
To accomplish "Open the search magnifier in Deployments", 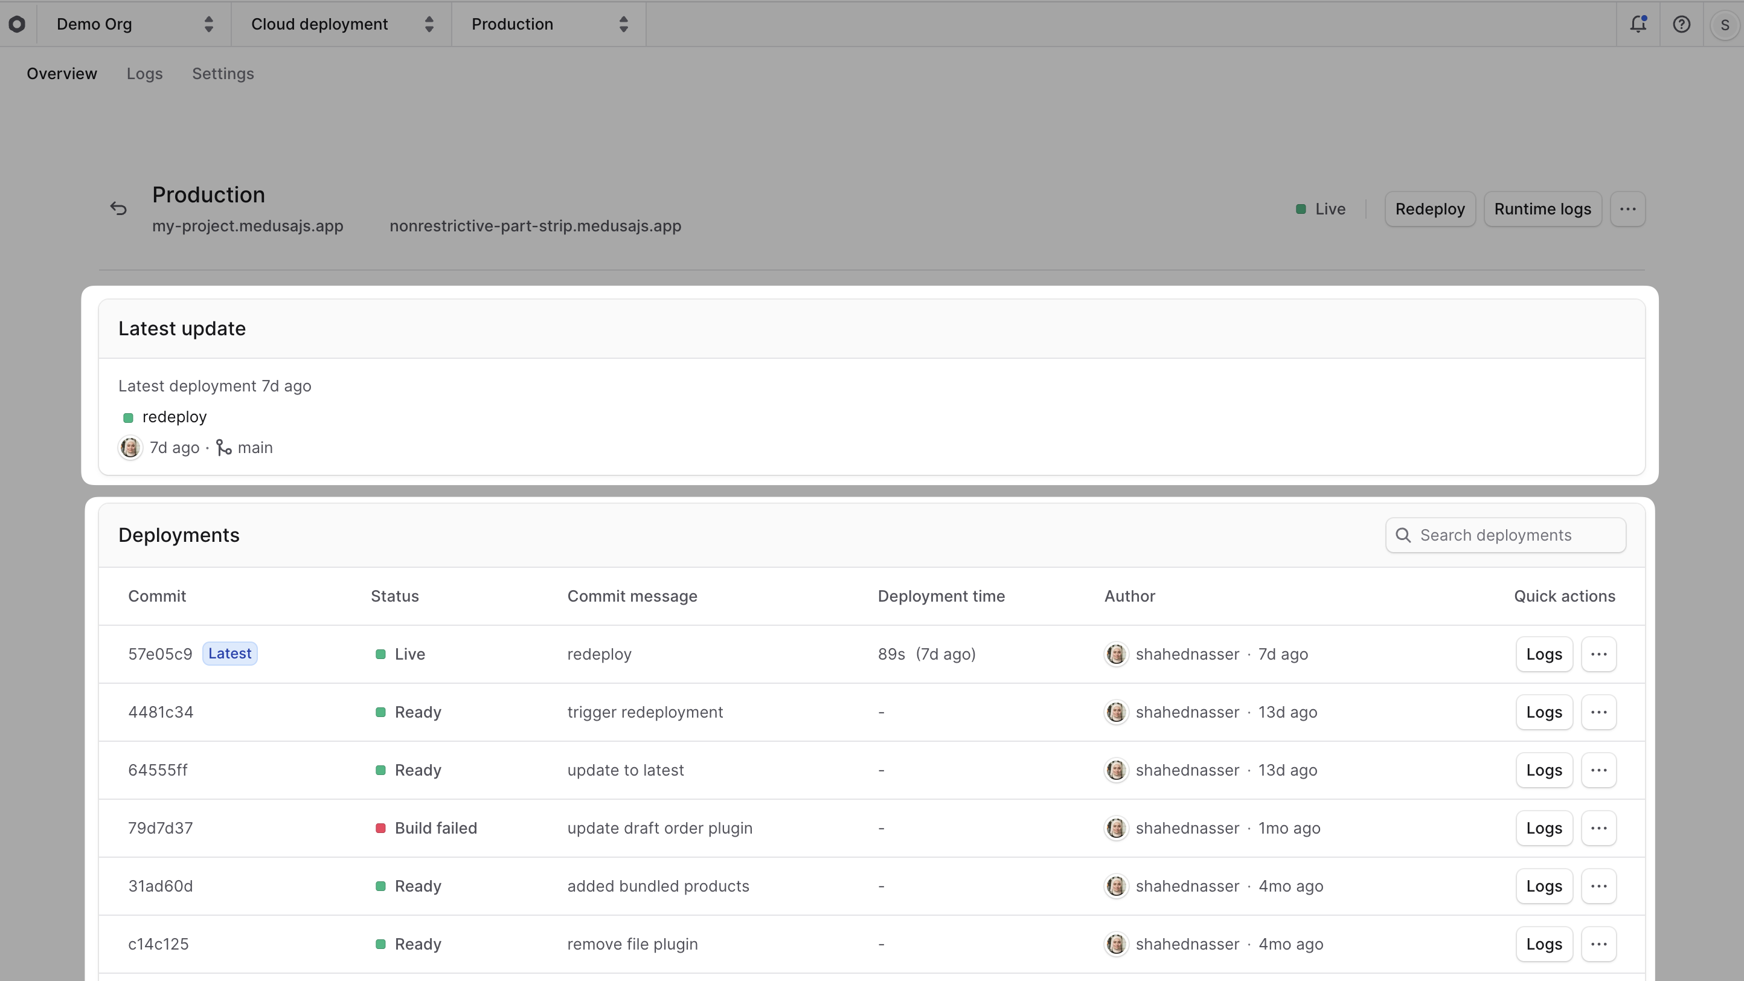I will coord(1405,535).
